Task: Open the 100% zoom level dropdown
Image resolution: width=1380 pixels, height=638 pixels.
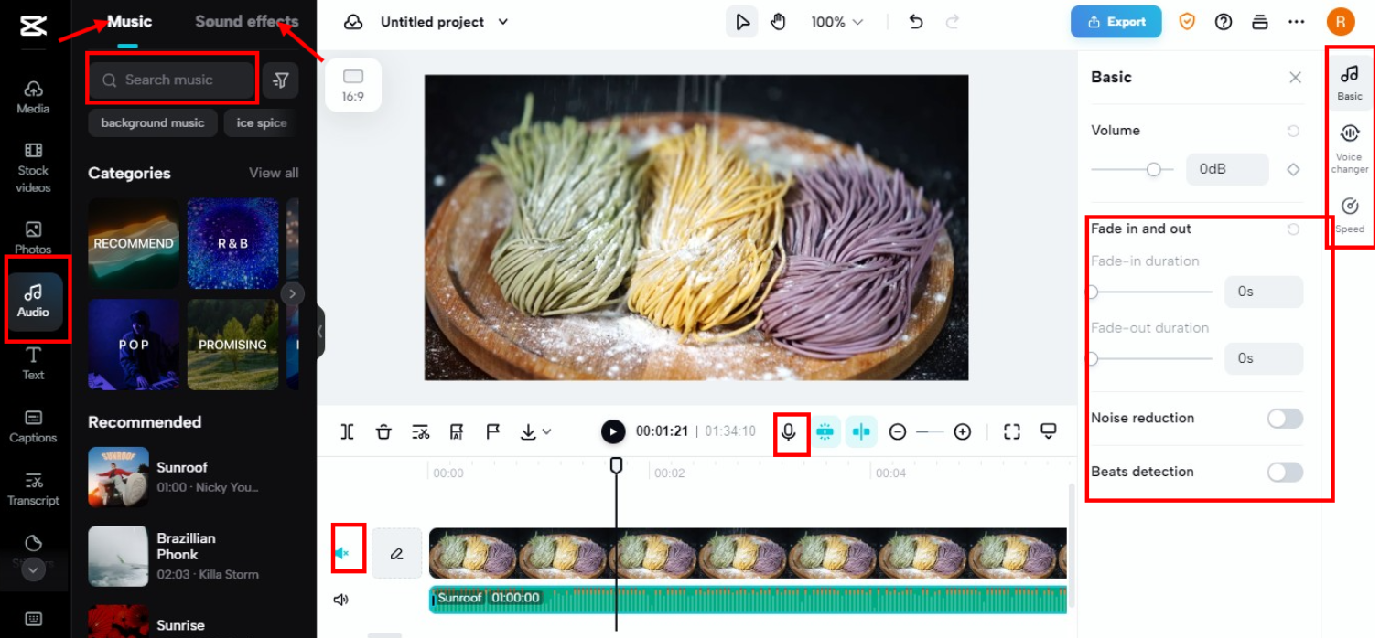Action: [x=836, y=21]
